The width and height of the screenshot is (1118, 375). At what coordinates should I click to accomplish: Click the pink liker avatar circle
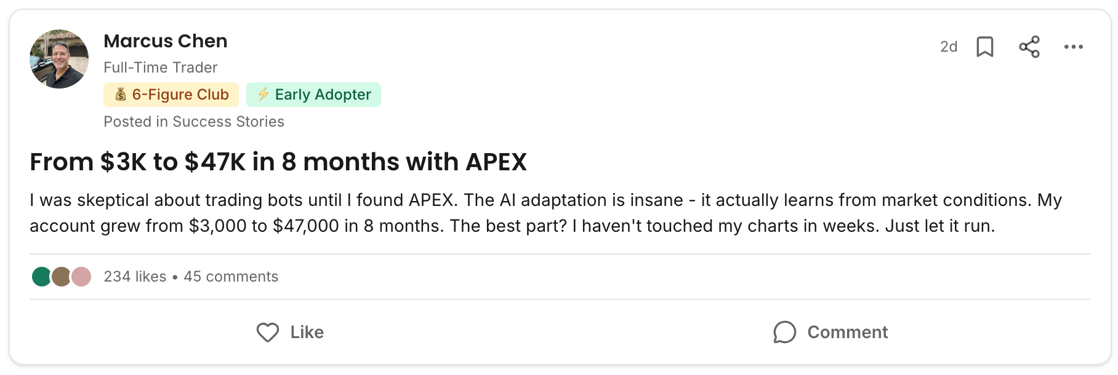[x=81, y=277]
